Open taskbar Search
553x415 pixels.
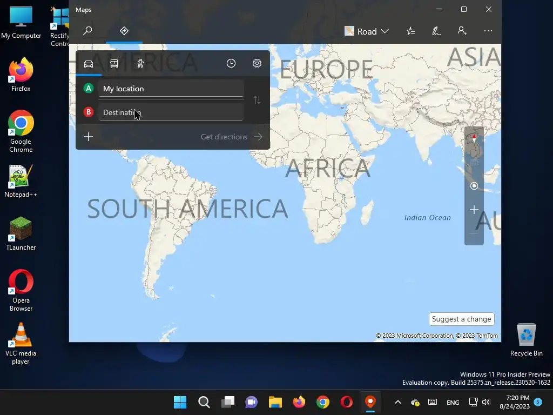click(204, 402)
